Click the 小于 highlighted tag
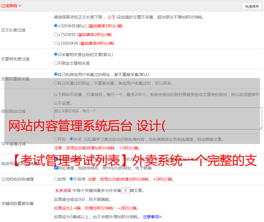Screen dimensions: 264x222 click(112, 17)
